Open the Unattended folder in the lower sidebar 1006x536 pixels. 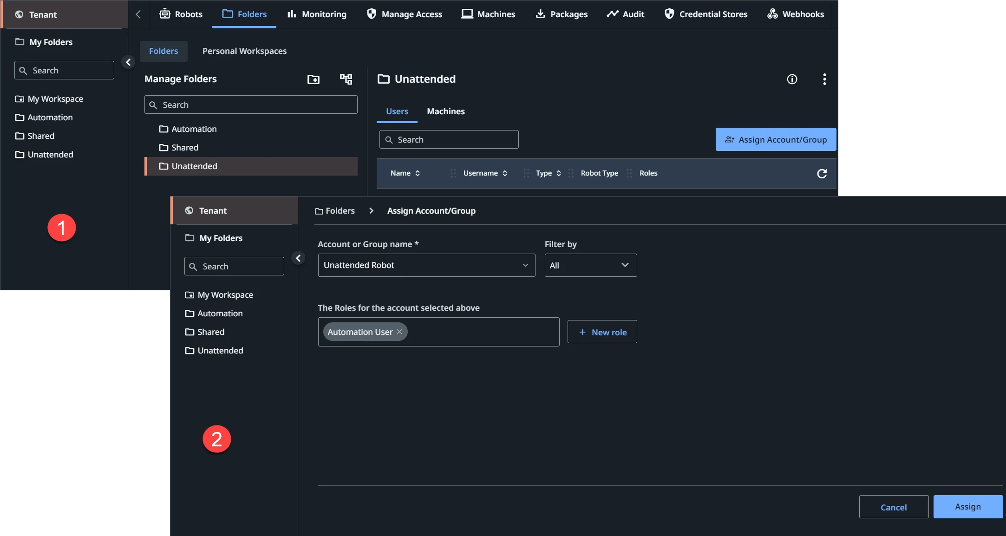tap(214, 351)
